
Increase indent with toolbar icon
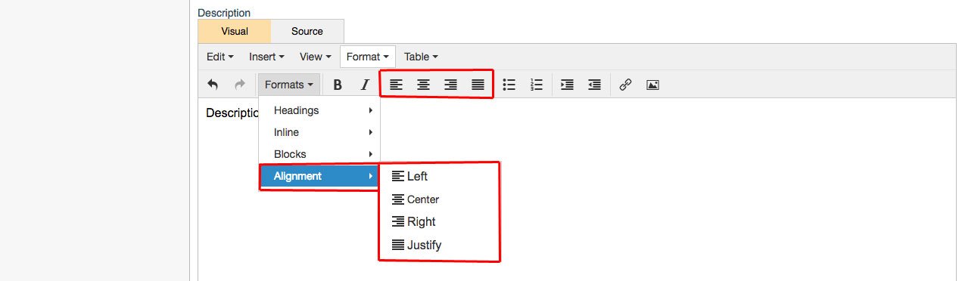tap(568, 85)
